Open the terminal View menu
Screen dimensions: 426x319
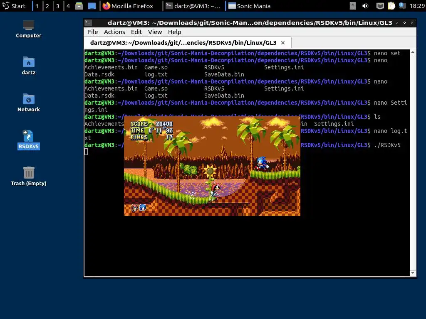(x=155, y=32)
